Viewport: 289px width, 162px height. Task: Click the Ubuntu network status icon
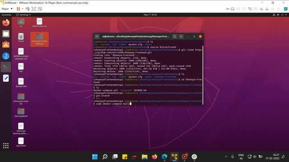pos(274,15)
